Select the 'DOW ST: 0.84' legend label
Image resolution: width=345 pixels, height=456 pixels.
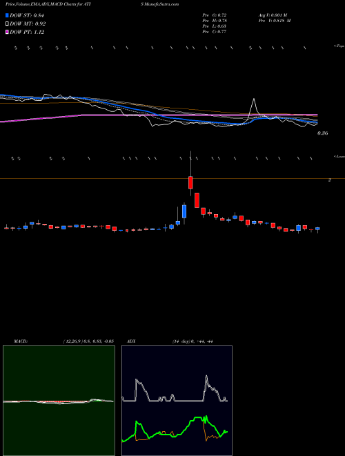coord(26,15)
